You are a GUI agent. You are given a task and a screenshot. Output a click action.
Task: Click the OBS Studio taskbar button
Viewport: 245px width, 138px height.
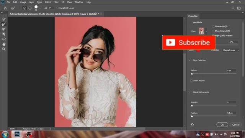(x=29, y=134)
